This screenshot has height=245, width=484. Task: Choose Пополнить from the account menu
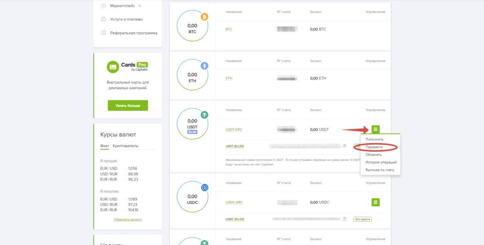tap(374, 139)
